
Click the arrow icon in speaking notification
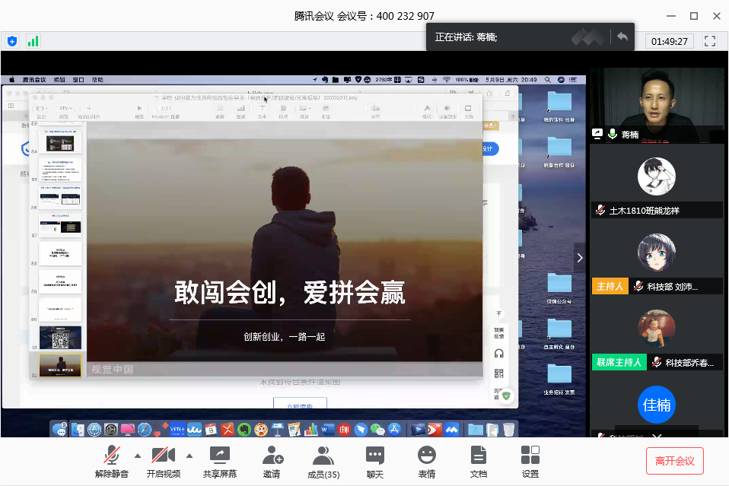coord(622,37)
